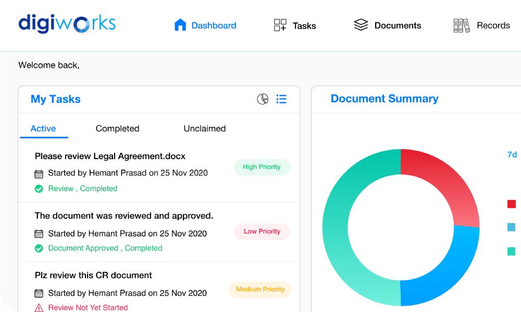The height and width of the screenshot is (312, 521).
Task: Click the Low Priority badge
Action: pos(262,231)
